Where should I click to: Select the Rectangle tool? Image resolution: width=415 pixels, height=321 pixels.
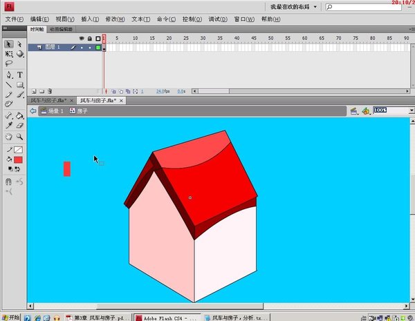20,85
